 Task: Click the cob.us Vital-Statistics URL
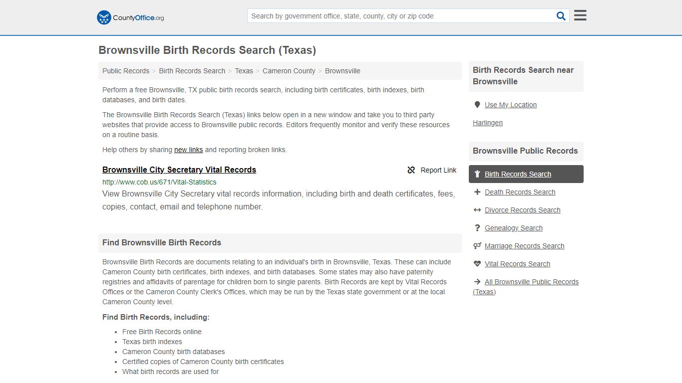(x=159, y=182)
